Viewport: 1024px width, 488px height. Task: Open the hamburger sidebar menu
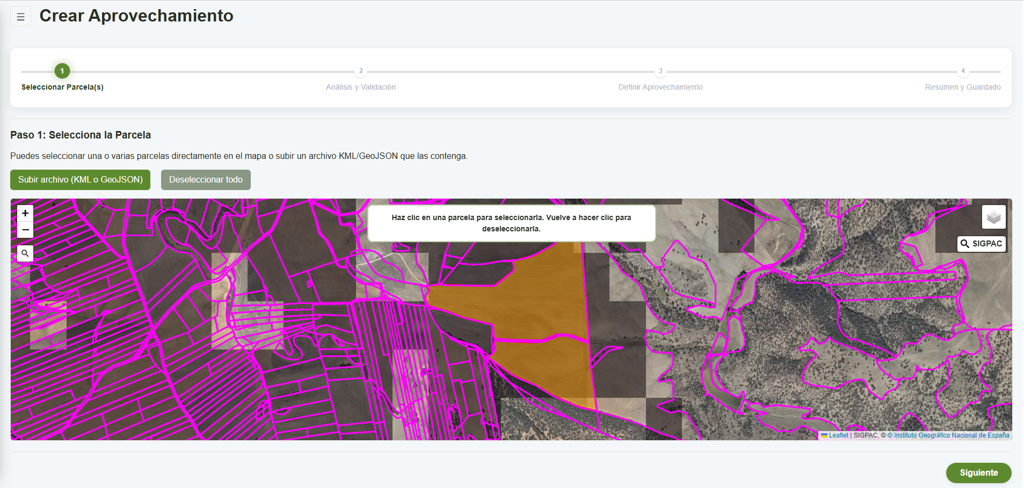click(20, 17)
